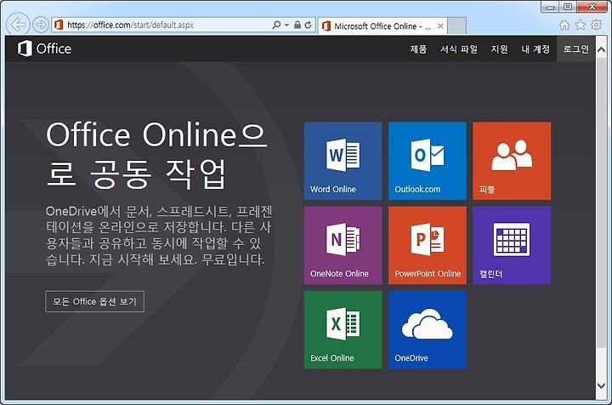Click the search magnifier in address bar
Image resolution: width=612 pixels, height=405 pixels.
click(x=276, y=25)
